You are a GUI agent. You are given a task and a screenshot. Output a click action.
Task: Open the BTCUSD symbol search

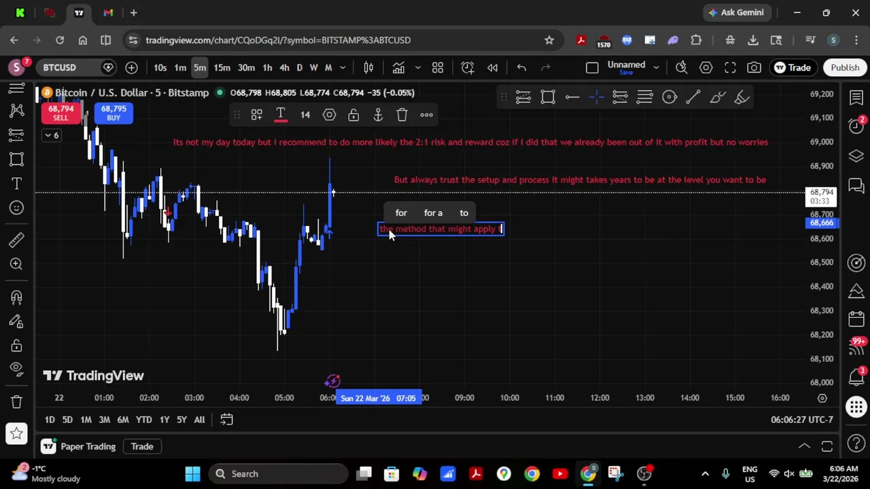pyautogui.click(x=60, y=67)
